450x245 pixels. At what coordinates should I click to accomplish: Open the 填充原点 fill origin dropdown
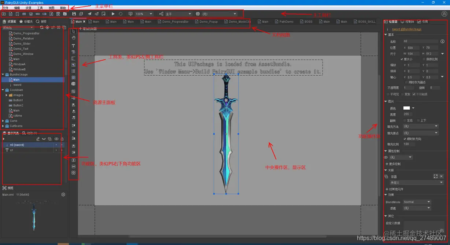click(x=420, y=133)
